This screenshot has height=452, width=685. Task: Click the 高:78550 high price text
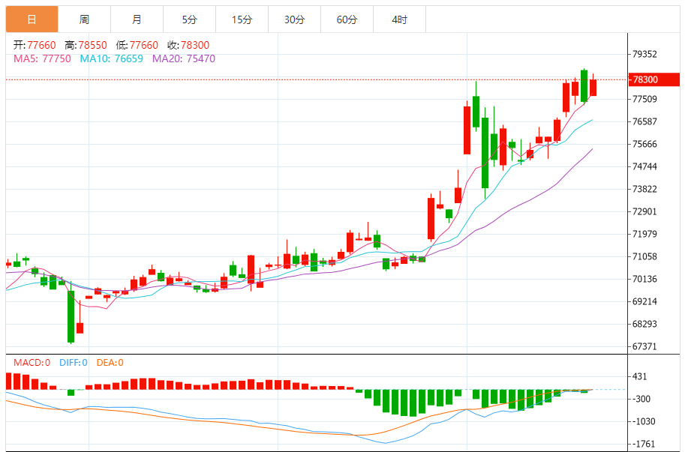pos(86,46)
